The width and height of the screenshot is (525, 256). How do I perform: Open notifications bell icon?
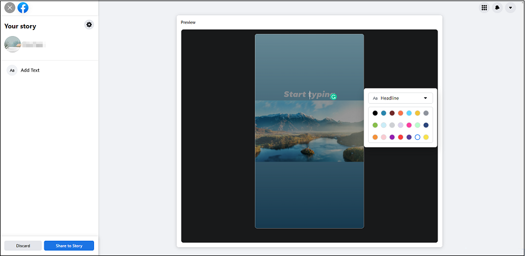click(x=497, y=8)
